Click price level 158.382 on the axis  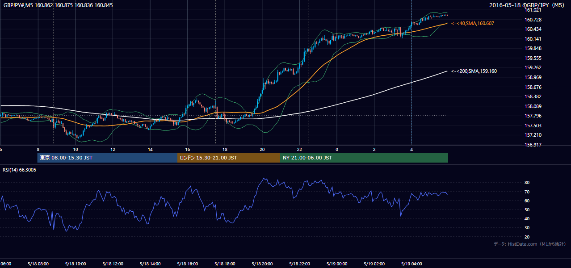click(x=533, y=96)
